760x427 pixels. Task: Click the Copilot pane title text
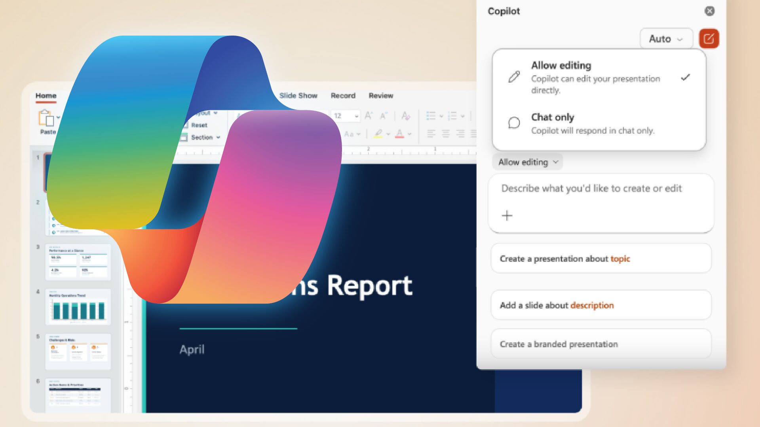pos(503,11)
